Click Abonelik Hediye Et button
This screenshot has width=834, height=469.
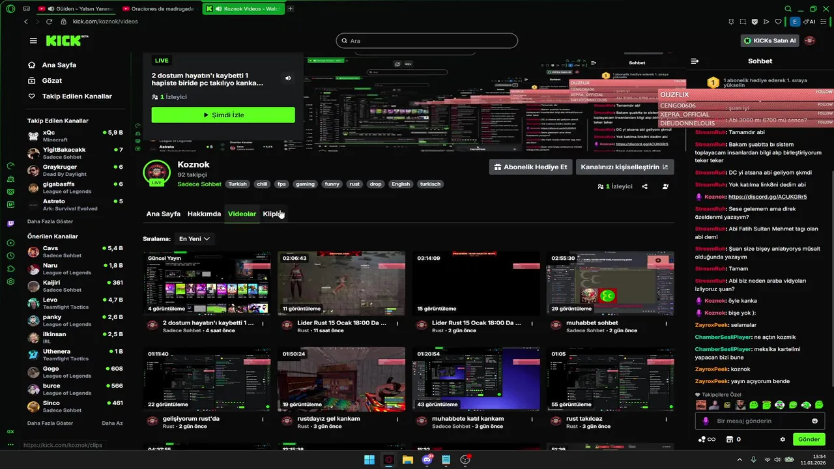pos(530,167)
